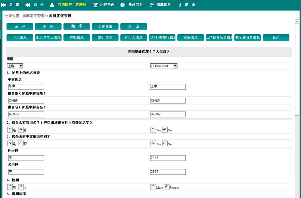Click the 翻译 translate button
This screenshot has height=198, width=301.
tap(76, 26)
